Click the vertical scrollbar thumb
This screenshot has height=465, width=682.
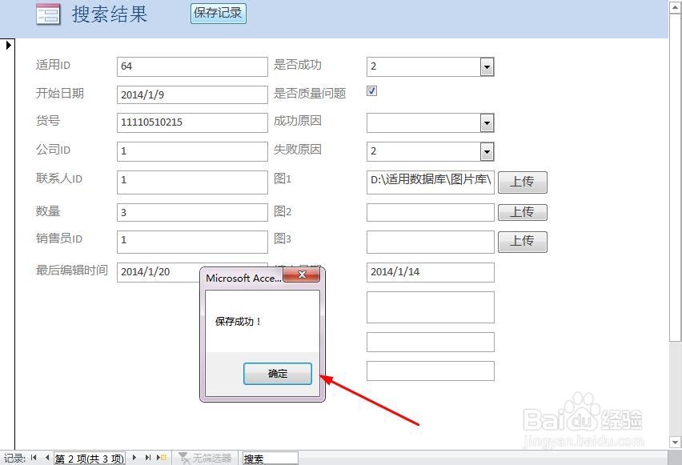[x=675, y=178]
